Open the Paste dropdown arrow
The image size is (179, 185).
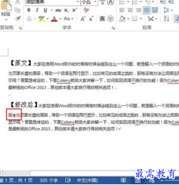click(x=6, y=19)
